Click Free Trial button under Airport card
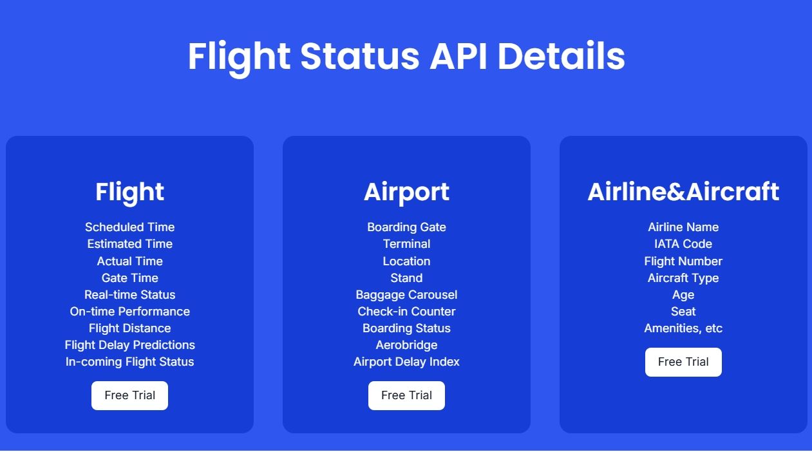This screenshot has width=812, height=452. 406,395
